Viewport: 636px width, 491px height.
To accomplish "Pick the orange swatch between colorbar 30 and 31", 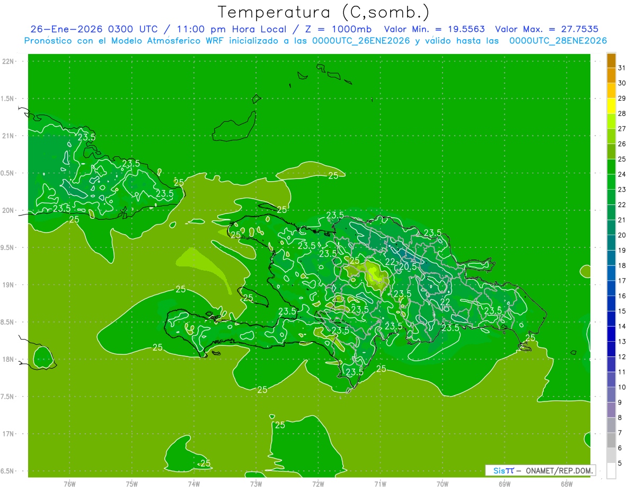I will point(611,75).
